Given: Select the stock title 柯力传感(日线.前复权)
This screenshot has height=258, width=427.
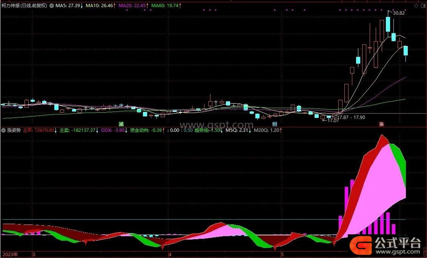Looking at the screenshot, I should (x=24, y=5).
